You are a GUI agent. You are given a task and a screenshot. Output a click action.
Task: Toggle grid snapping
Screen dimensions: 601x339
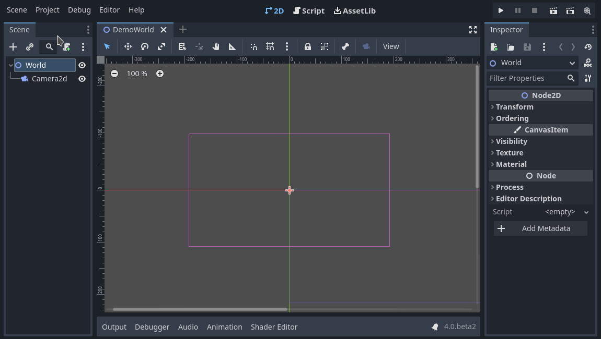(x=270, y=46)
